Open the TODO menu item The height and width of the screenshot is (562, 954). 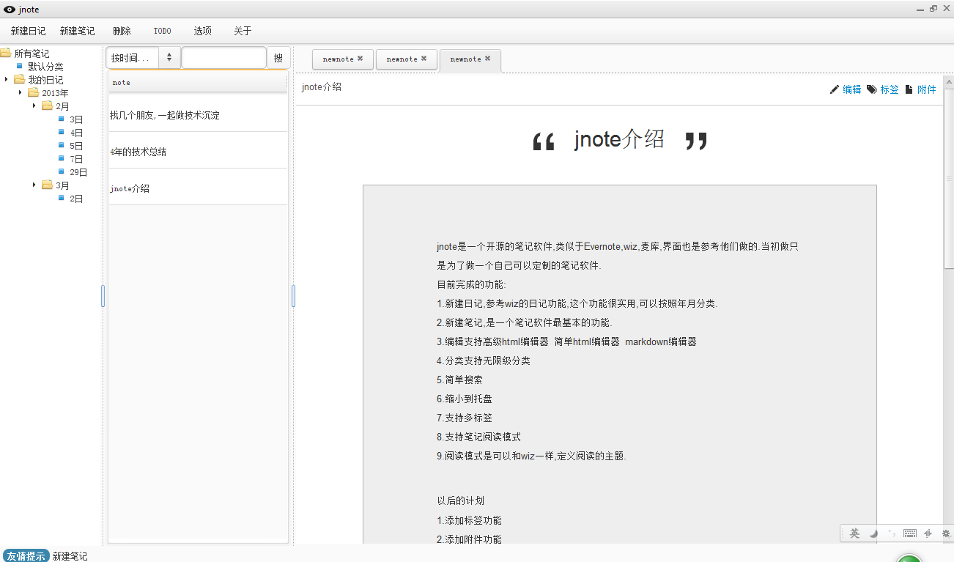tap(162, 31)
